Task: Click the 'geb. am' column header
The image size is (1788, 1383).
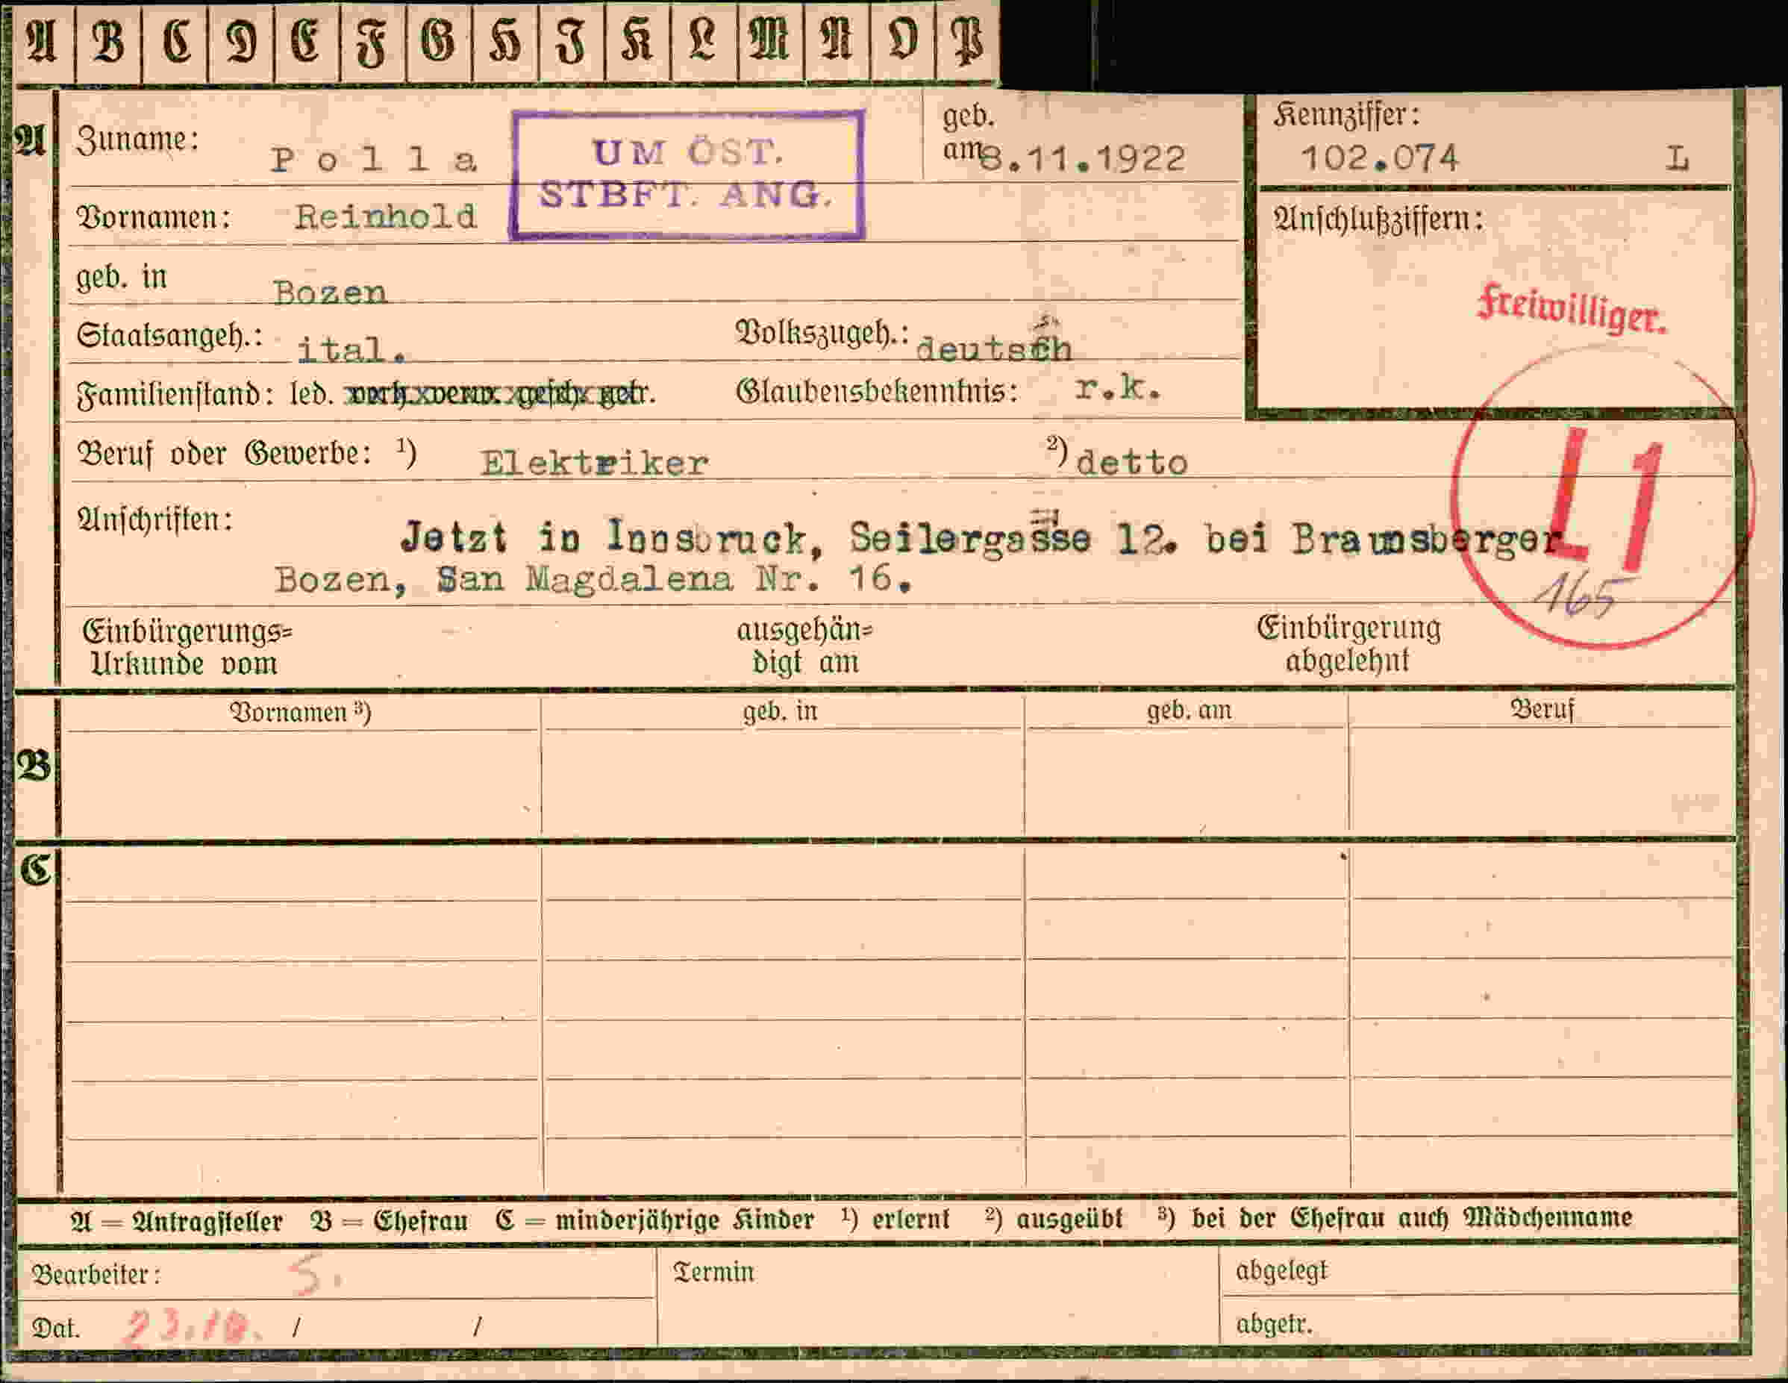Action: [1189, 709]
